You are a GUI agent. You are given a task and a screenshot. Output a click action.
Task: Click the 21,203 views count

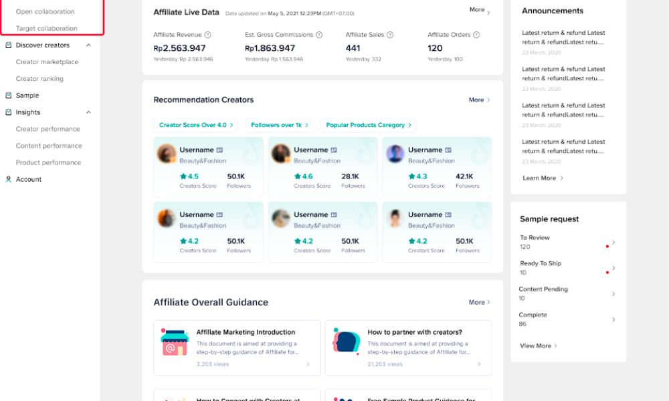(x=385, y=364)
